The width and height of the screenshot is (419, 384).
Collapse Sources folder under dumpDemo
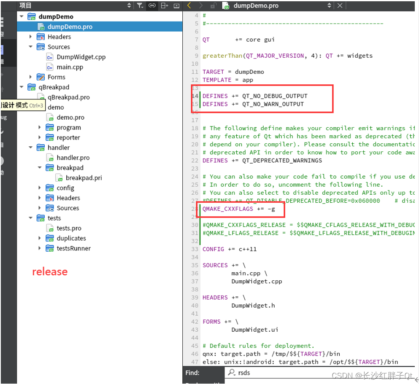click(30, 47)
